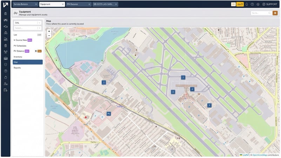Click the arrow logo at sidebar top
The height and width of the screenshot is (158, 281).
coord(6,5)
